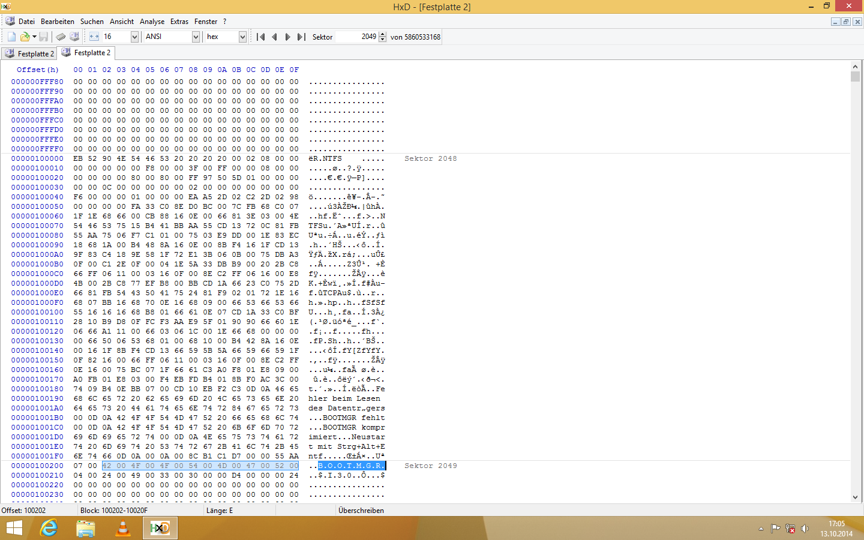
Task: Decrease the sector number with down stepper
Action: tap(383, 40)
